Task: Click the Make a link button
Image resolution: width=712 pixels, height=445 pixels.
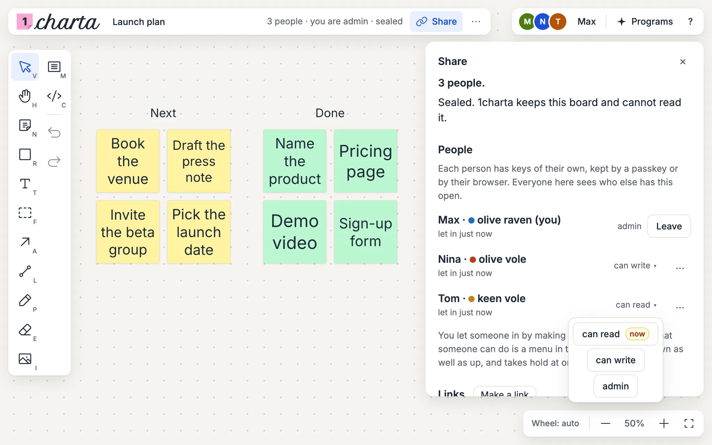Action: [504, 392]
